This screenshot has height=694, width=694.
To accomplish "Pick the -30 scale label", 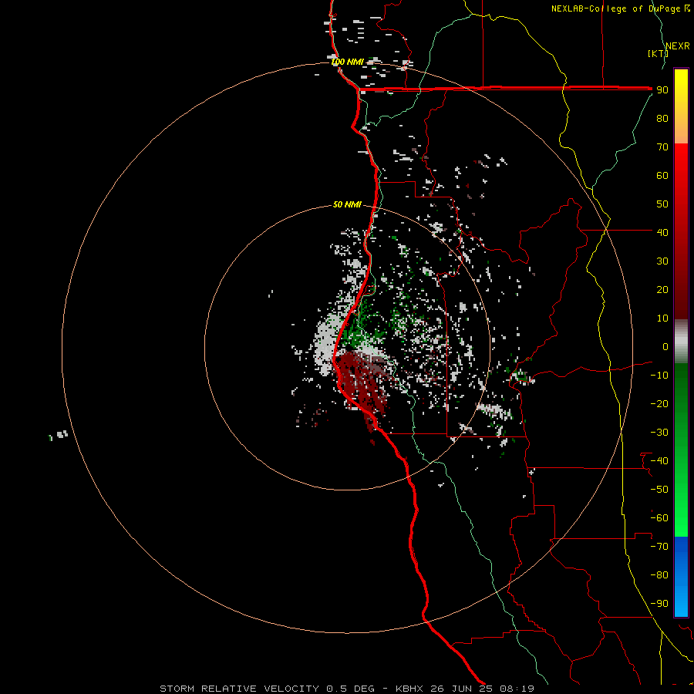I will tap(659, 433).
